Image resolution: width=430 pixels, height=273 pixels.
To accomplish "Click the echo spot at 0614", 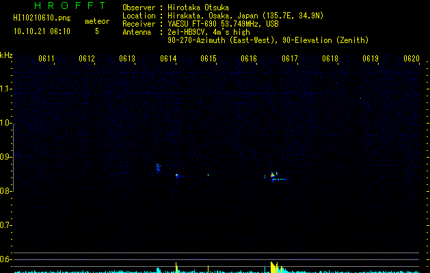I will [x=178, y=176].
